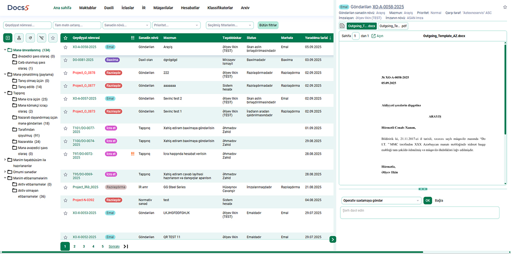Expand the Mənim təşəbbüsüm ilə hazırlananlar folder
Image resolution: width=511 pixels, height=254 pixels.
pos(5,160)
